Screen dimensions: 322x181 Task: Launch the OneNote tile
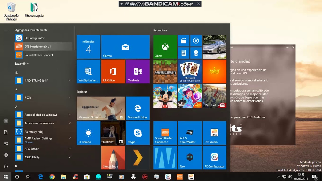coord(138,71)
